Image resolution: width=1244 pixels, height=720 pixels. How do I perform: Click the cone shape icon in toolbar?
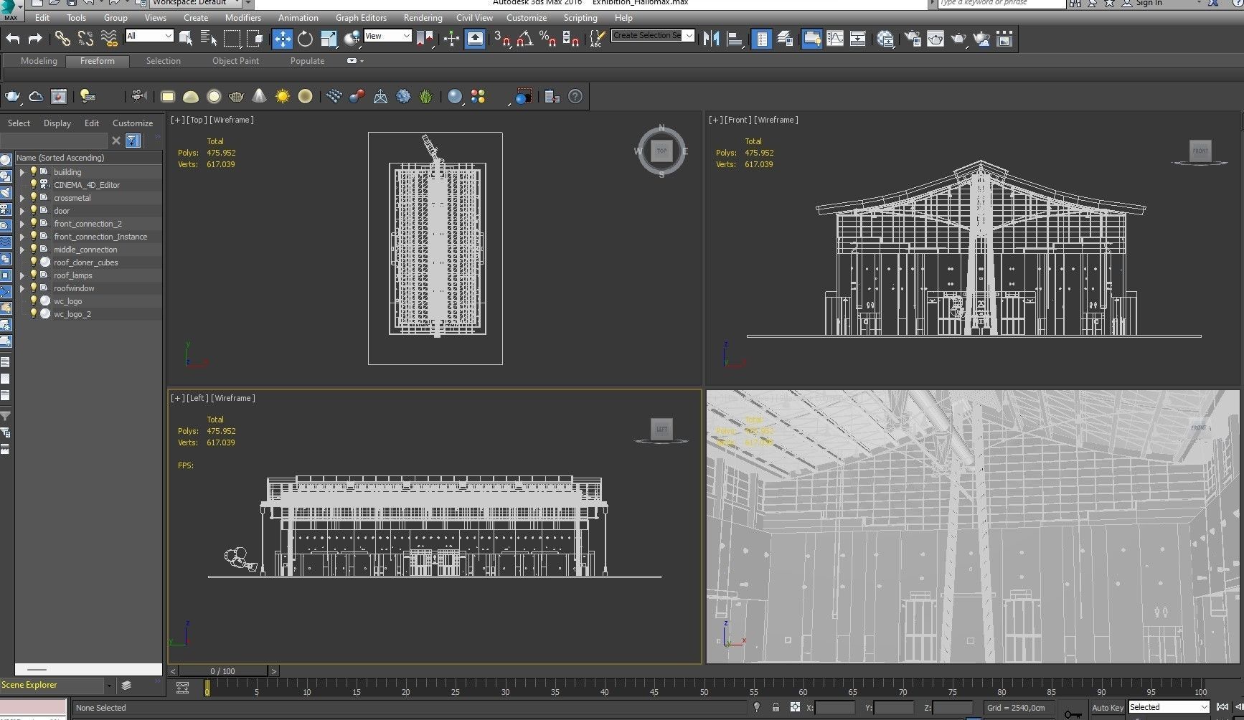click(260, 96)
